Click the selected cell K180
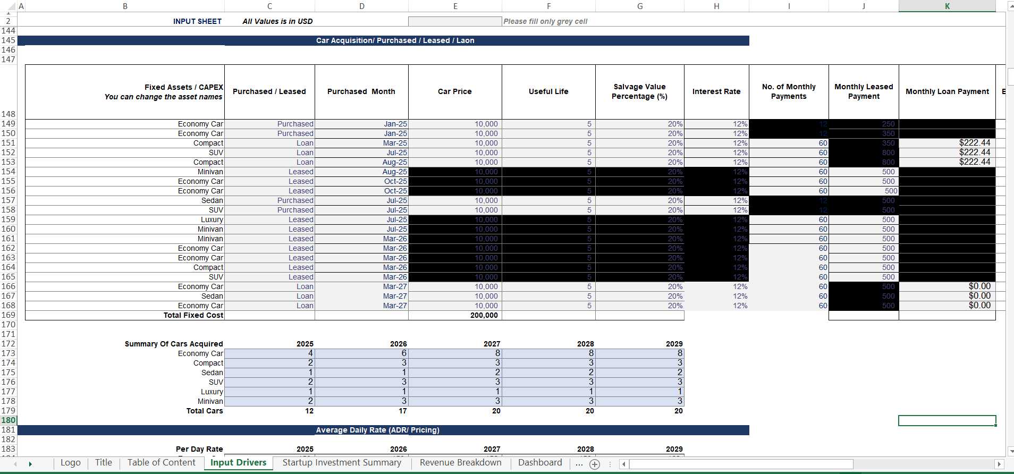Screen dimensions: 1014x474 (947, 420)
